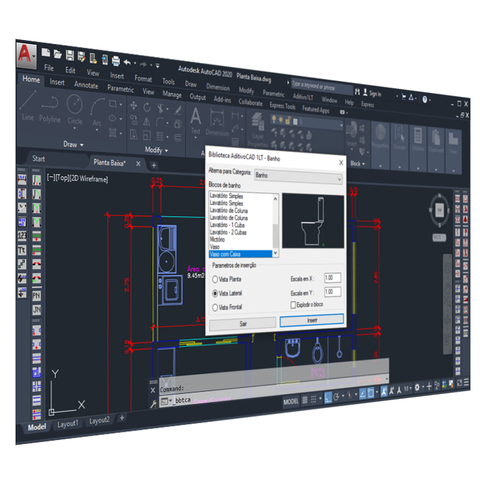The height and width of the screenshot is (484, 484).
Task: Click the keyword search field
Action: pos(321,86)
